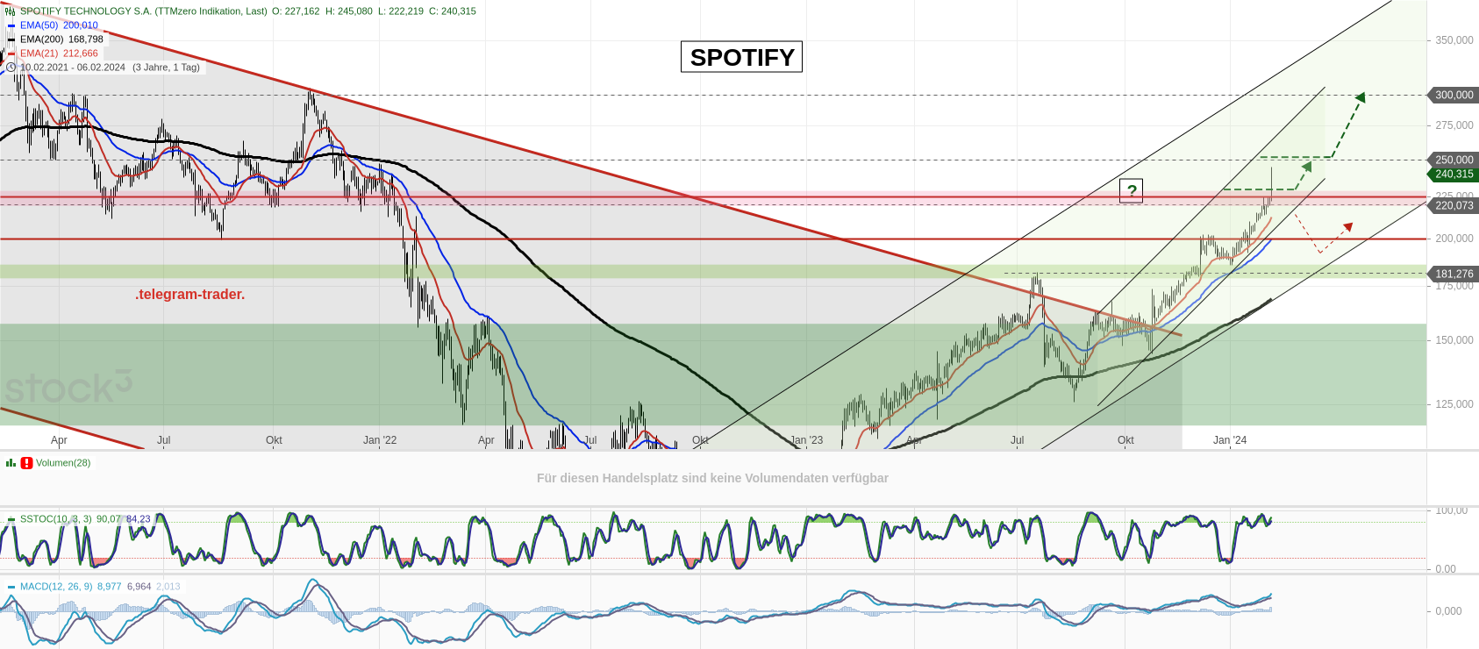This screenshot has height=649, width=1479.
Task: Click the date range 10.02.2021 - 06.02.2024
Action: point(73,68)
